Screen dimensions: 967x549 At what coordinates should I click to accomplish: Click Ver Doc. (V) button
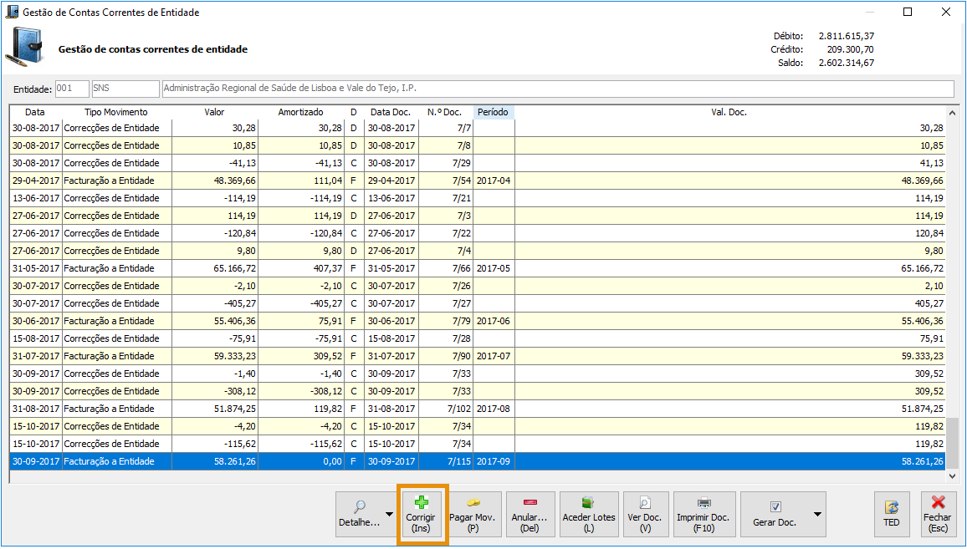[645, 514]
